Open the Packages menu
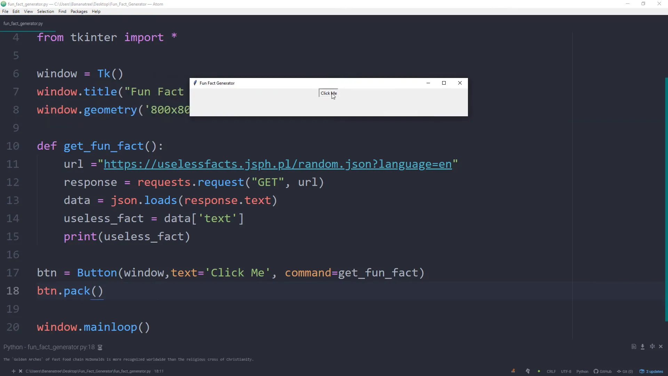668x376 pixels. coord(79,11)
